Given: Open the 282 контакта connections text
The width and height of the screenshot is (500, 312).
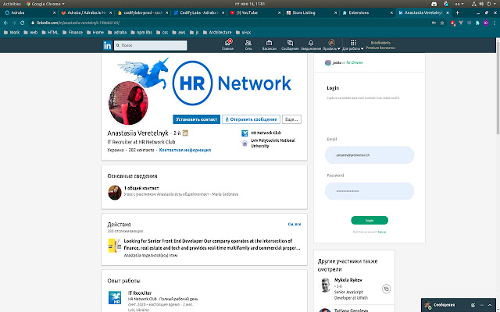Looking at the screenshot, I should 141,150.
